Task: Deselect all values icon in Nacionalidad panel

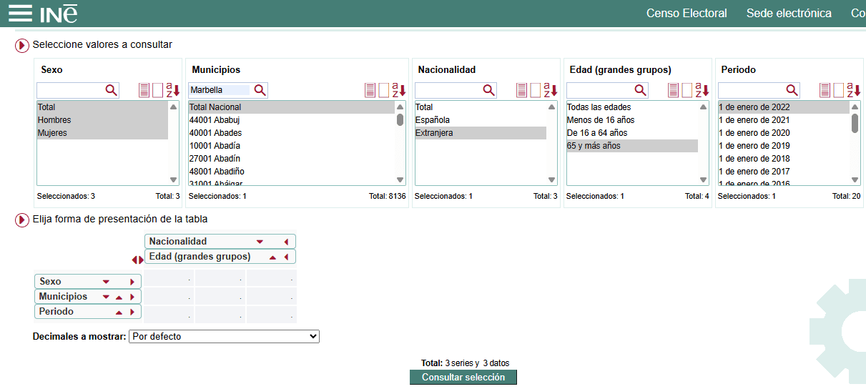Action: pos(535,90)
